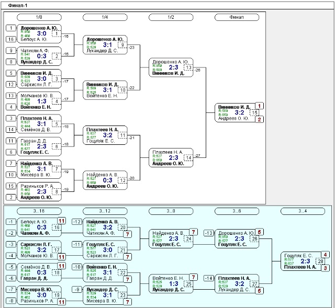The height and width of the screenshot is (308, 335).
Task: Click match number 15 box in final
Action: (254, 113)
